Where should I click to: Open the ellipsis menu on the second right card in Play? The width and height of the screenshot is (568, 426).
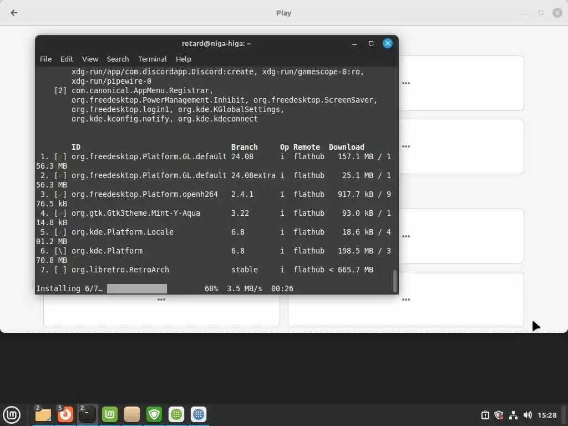(x=406, y=146)
